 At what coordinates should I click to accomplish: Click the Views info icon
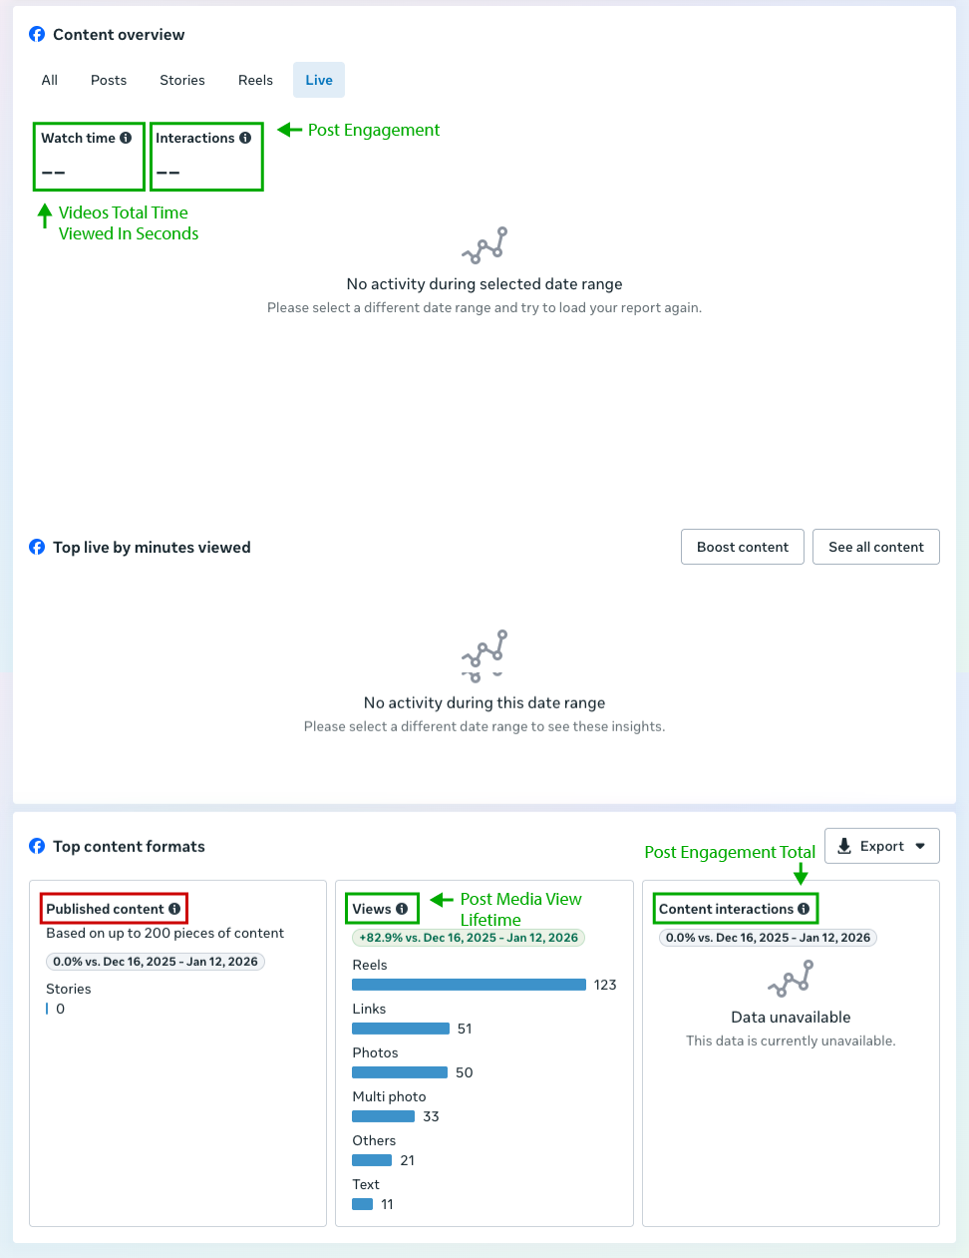402,909
